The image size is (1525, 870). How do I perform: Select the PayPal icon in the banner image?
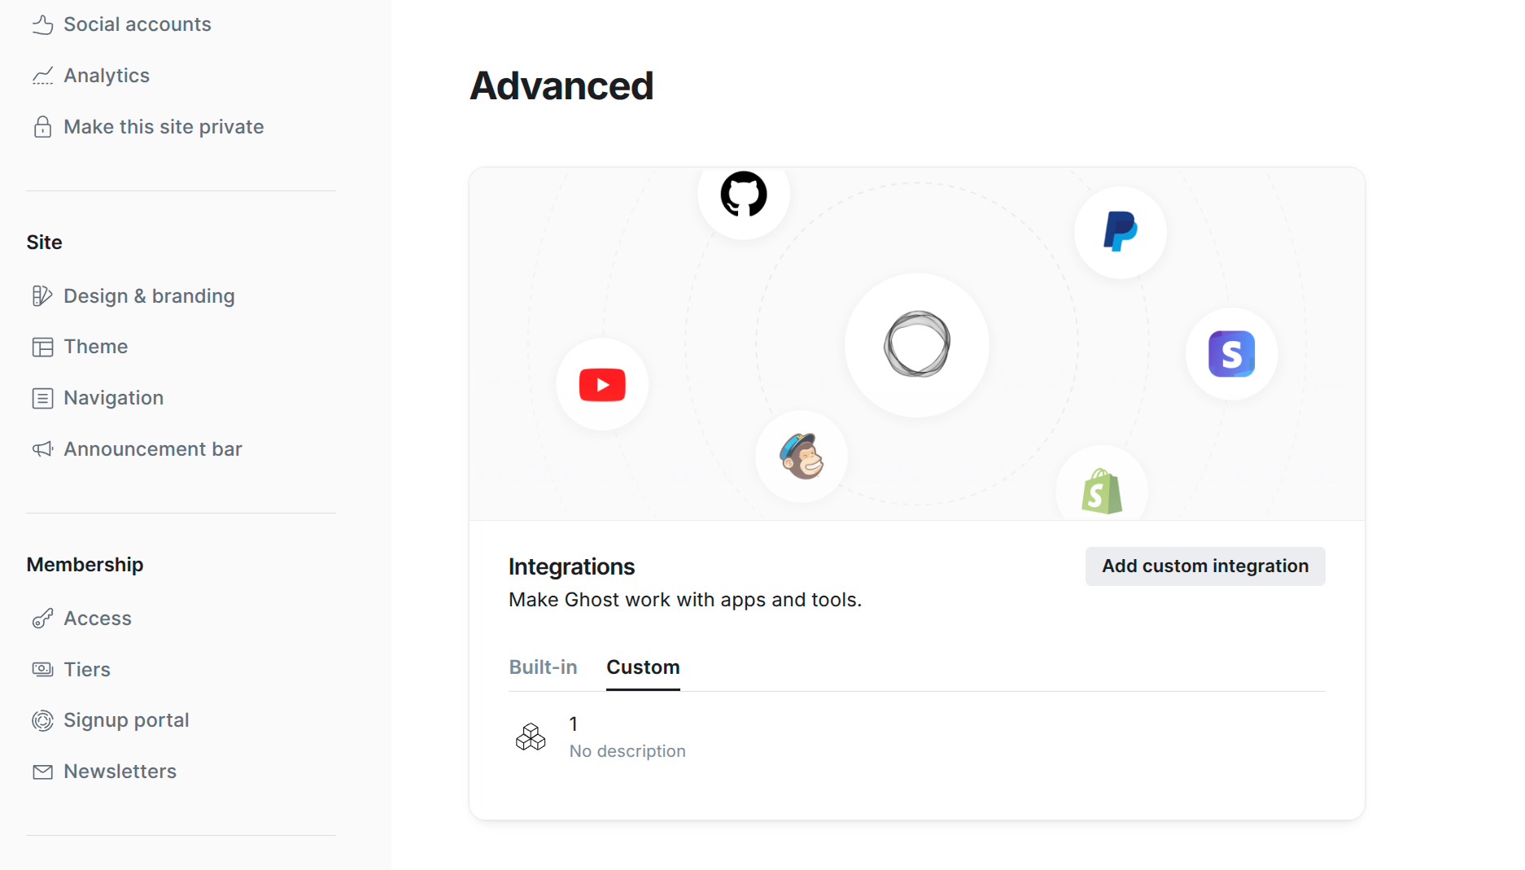(x=1120, y=232)
